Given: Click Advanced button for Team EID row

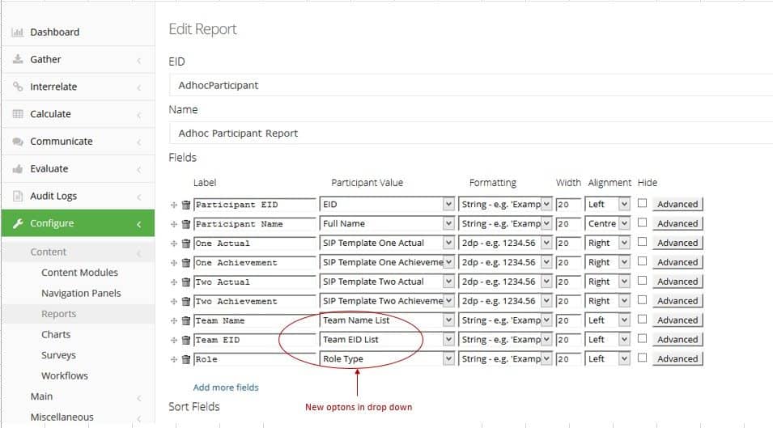Looking at the screenshot, I should (677, 339).
